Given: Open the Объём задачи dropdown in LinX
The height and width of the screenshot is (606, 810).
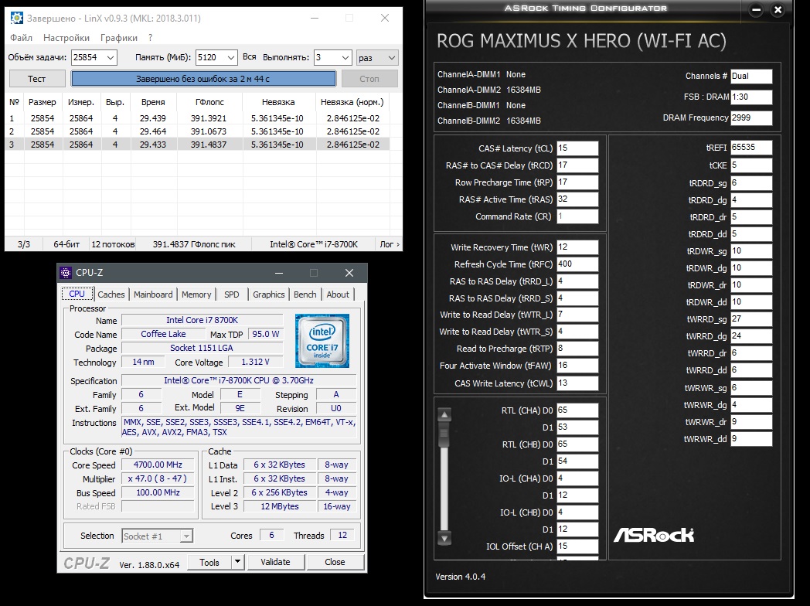Looking at the screenshot, I should 110,57.
